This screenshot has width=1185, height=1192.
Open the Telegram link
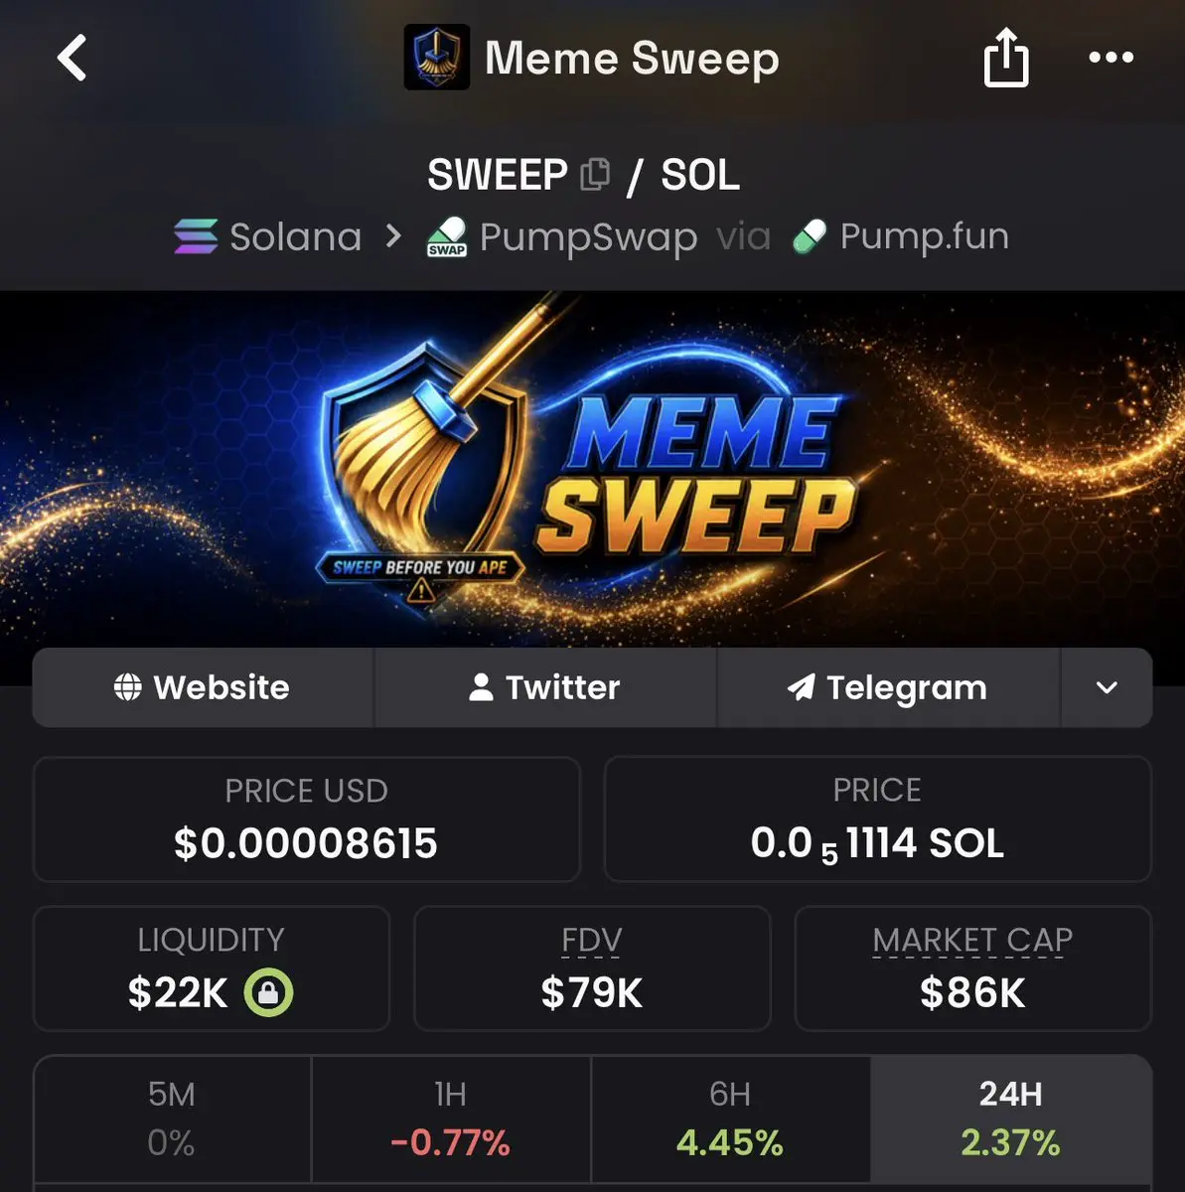pyautogui.click(x=889, y=687)
